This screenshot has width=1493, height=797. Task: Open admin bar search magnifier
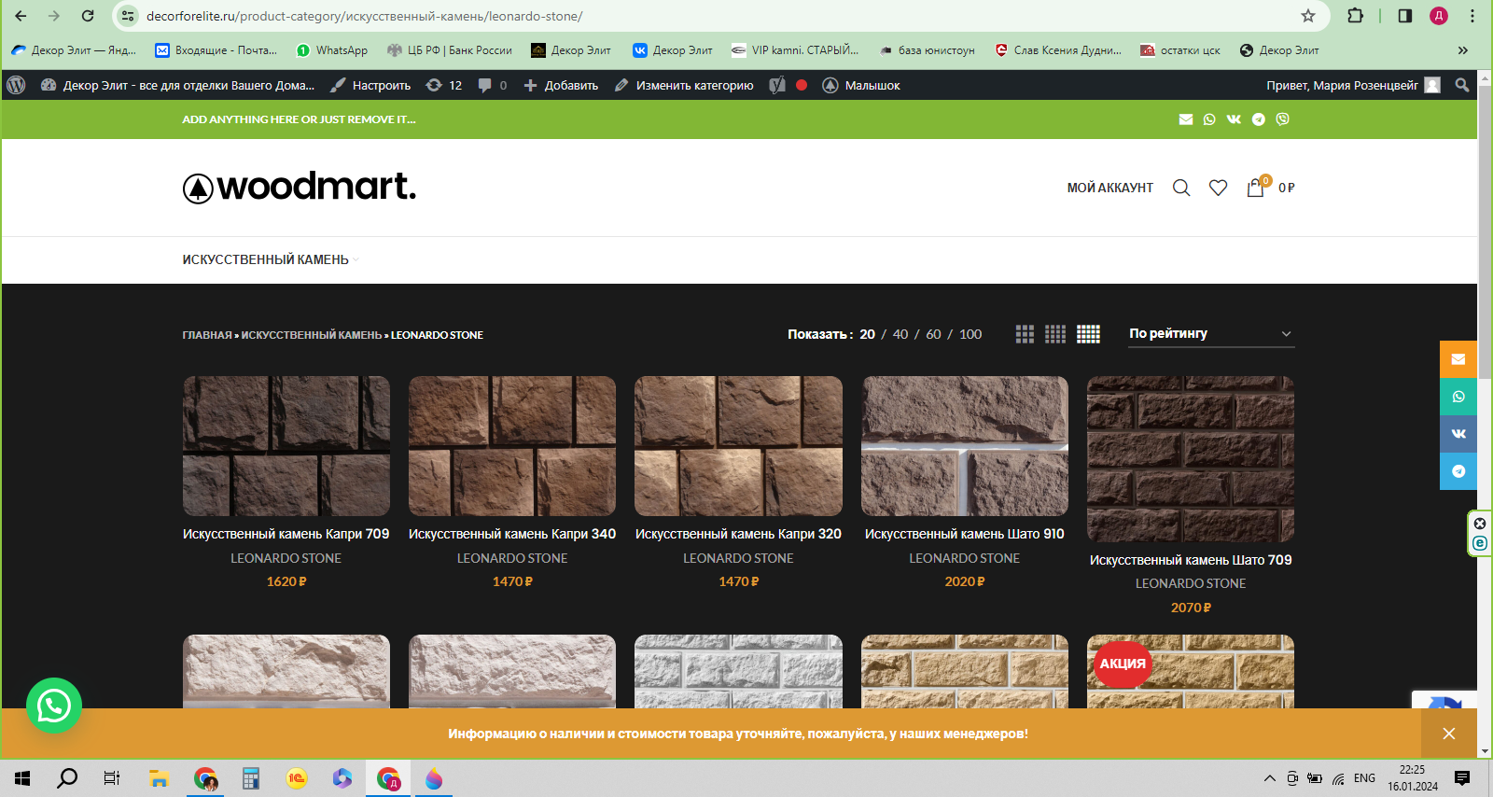pyautogui.click(x=1462, y=85)
